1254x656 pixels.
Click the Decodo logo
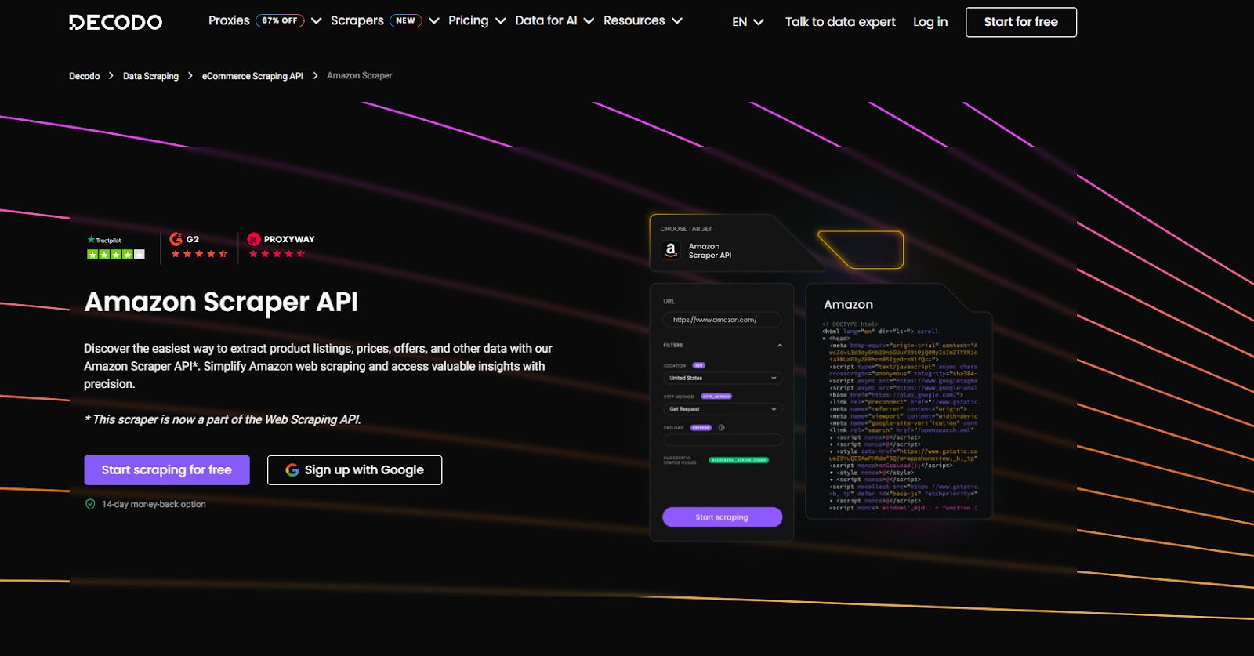115,22
